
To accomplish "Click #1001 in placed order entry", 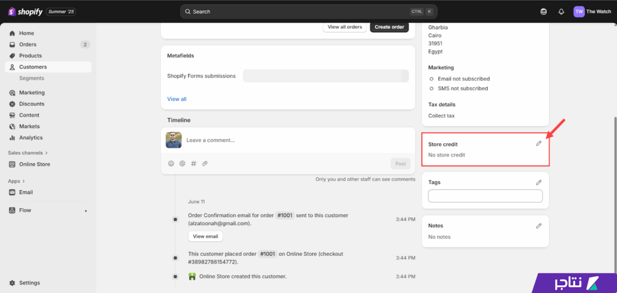I will pos(268,254).
